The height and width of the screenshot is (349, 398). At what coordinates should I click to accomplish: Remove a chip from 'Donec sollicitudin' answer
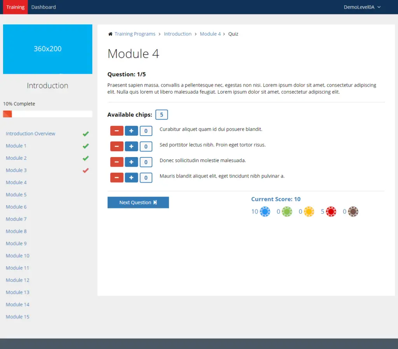117,162
